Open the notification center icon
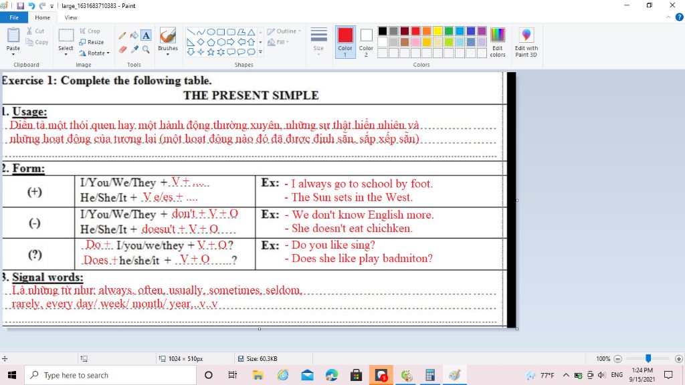This screenshot has height=385, width=685. tap(668, 375)
